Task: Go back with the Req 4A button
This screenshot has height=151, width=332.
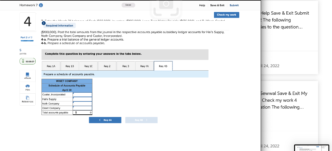Action: [105, 120]
